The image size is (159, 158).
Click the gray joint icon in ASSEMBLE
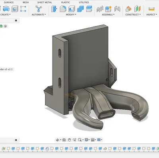(x=100, y=9)
